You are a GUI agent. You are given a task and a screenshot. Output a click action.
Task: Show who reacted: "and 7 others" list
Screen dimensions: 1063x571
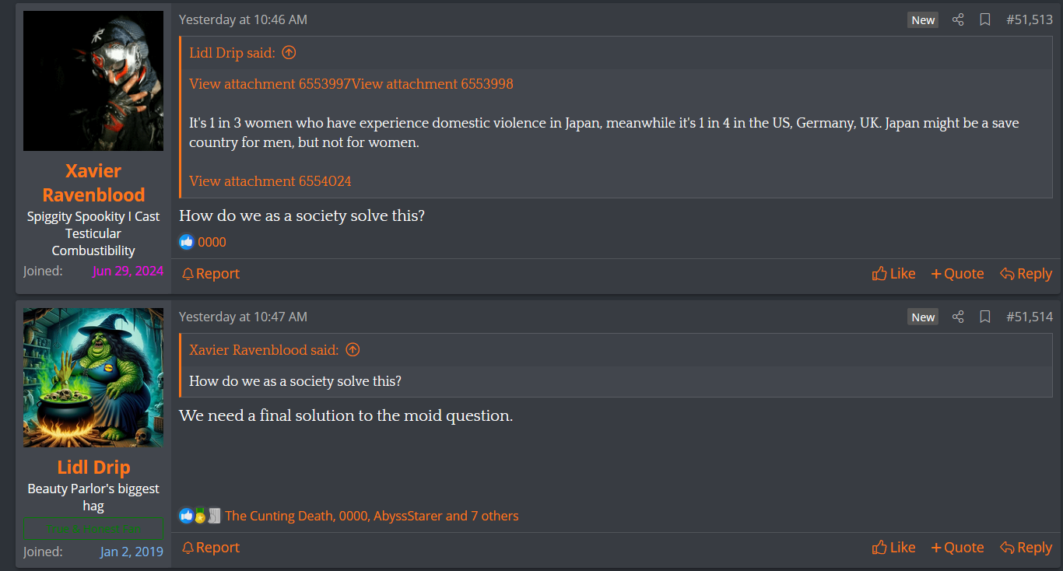[482, 516]
